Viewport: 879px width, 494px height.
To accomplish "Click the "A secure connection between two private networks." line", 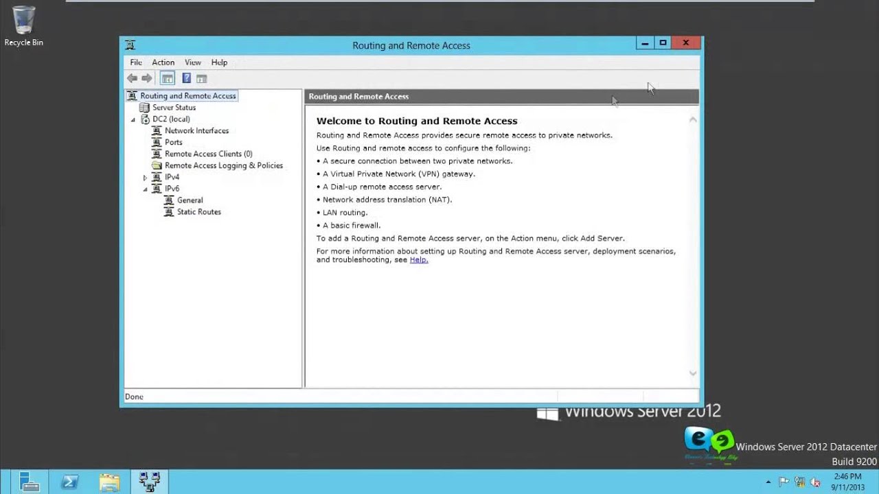I will (418, 161).
